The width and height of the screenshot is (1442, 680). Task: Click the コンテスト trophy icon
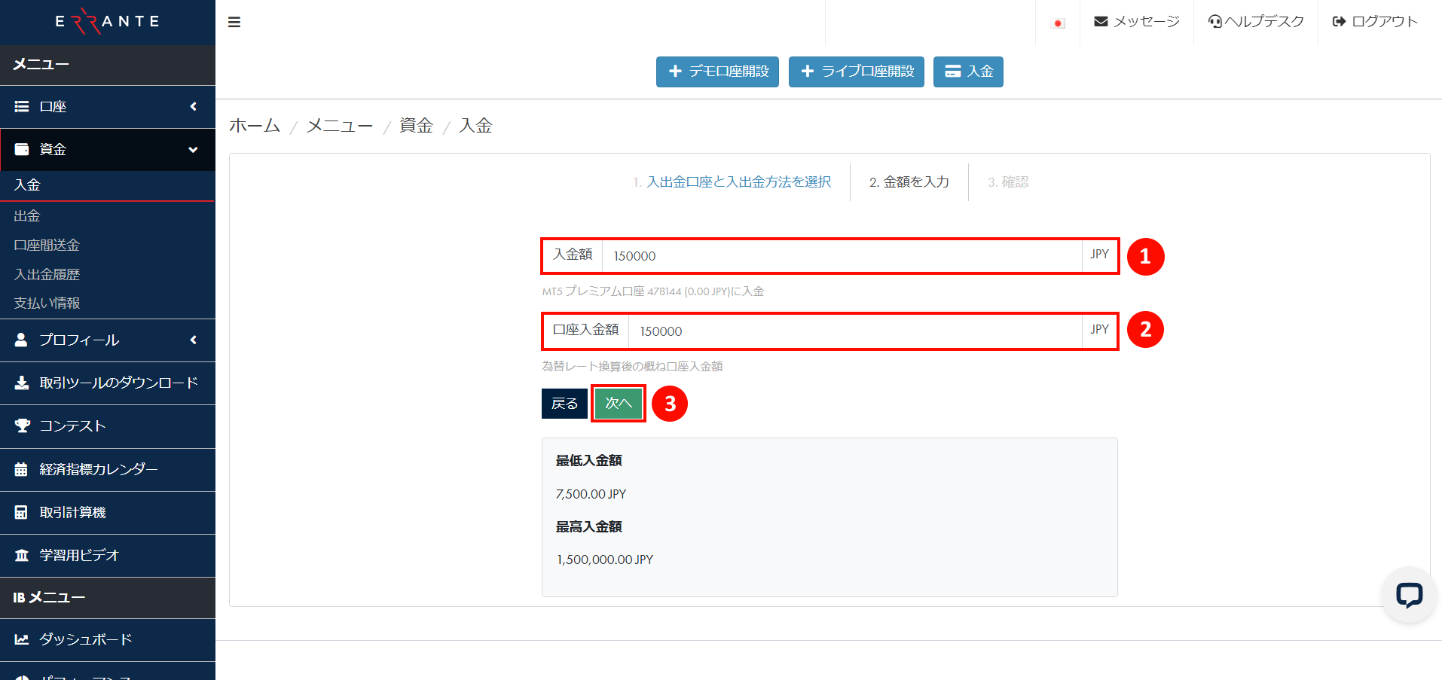(23, 426)
